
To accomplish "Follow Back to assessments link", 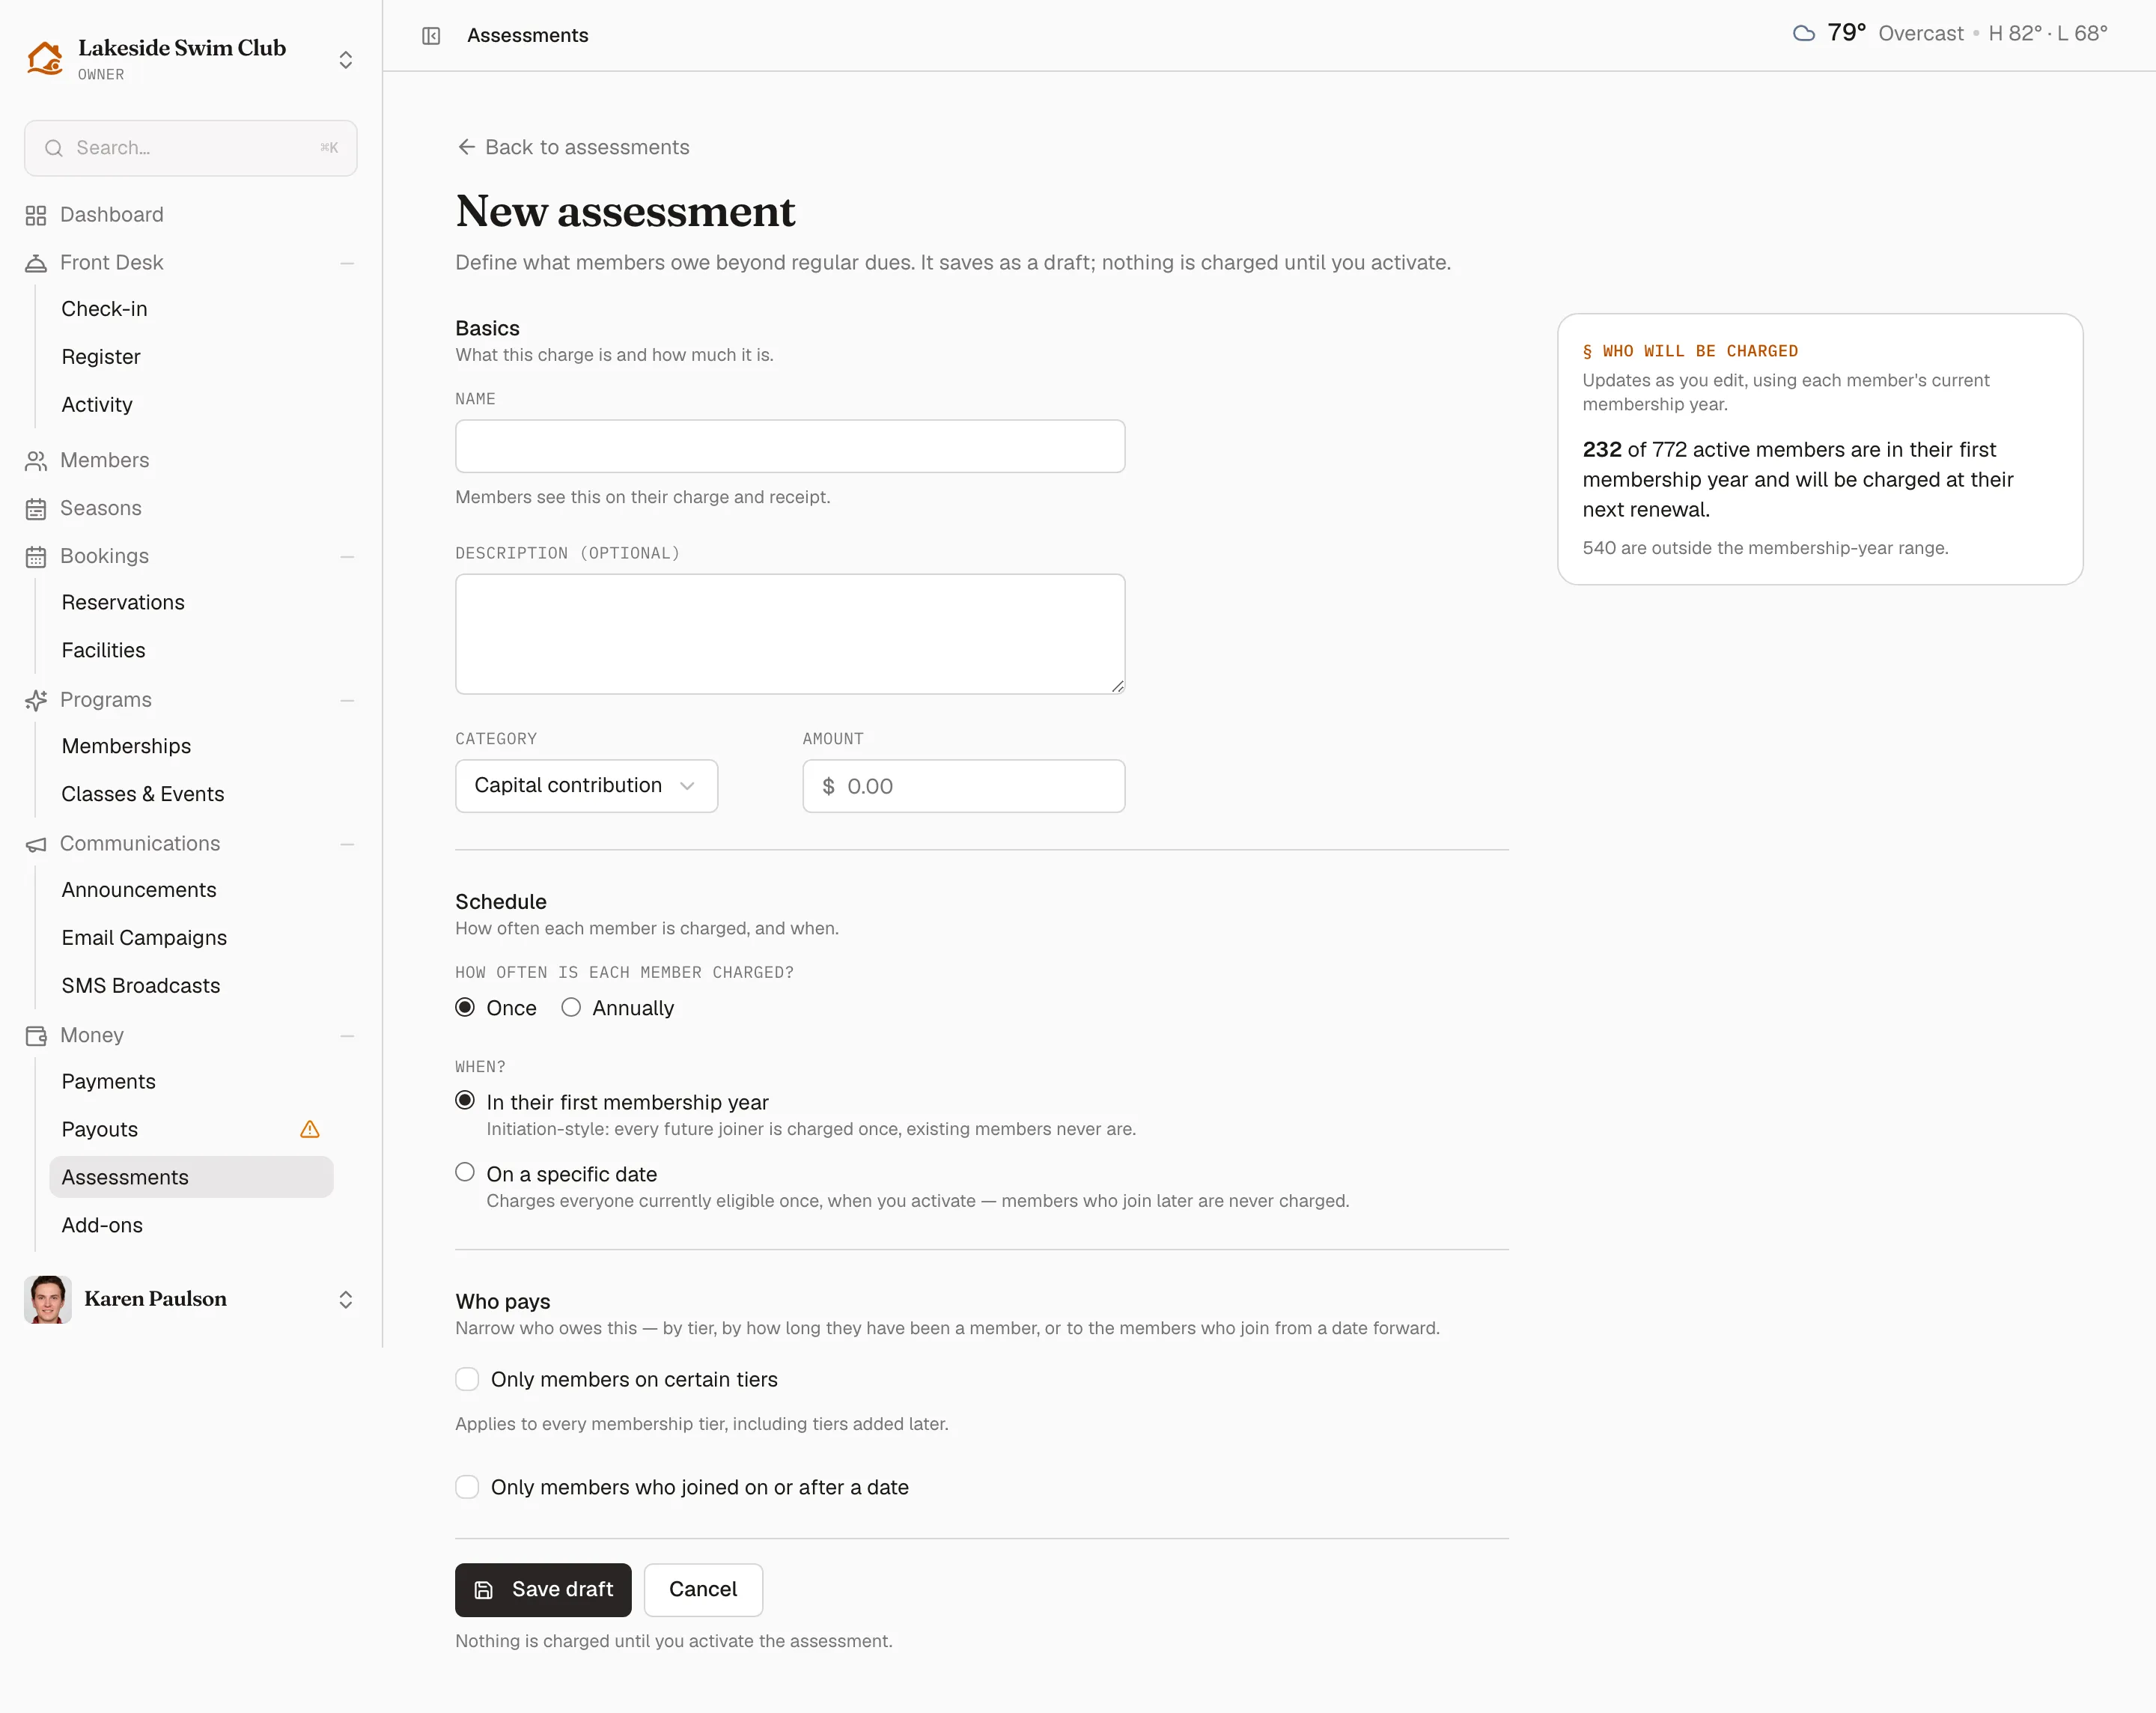I will pyautogui.click(x=573, y=147).
